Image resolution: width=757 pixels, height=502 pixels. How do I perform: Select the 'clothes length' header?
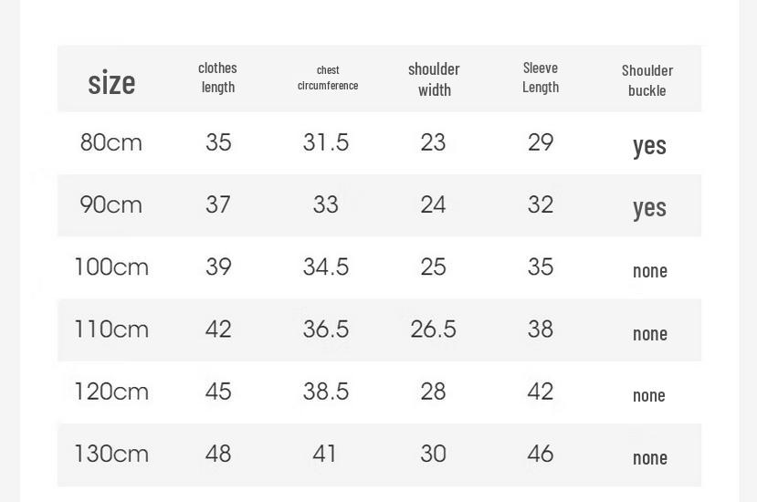tap(217, 78)
